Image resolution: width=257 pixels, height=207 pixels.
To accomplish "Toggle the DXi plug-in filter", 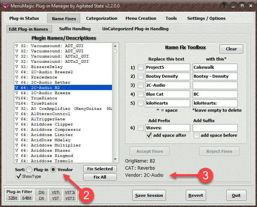I will (42, 192).
